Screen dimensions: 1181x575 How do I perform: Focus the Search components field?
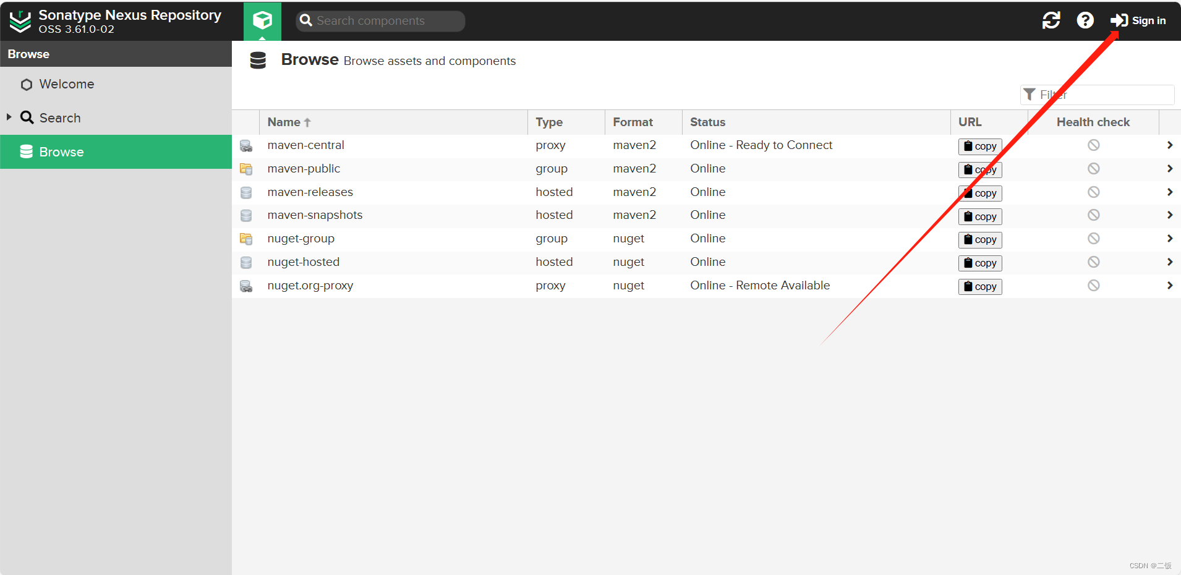point(380,21)
